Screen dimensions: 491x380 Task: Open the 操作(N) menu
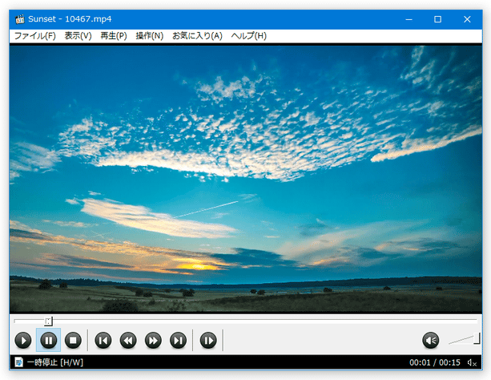149,36
